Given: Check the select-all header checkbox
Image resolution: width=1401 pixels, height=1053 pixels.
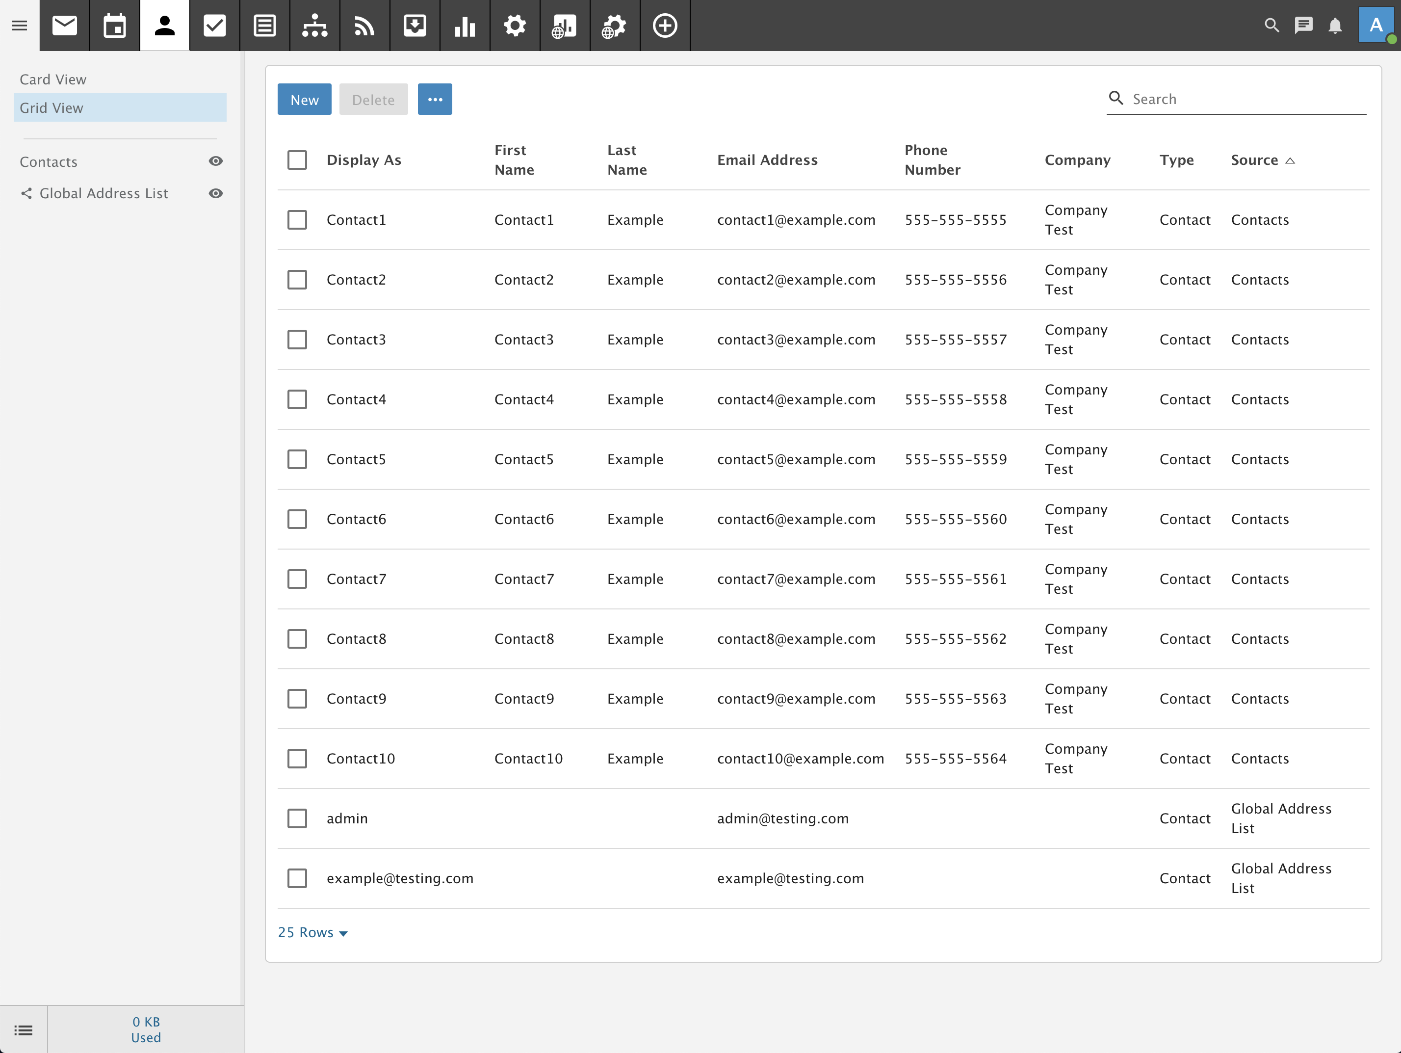Looking at the screenshot, I should [x=297, y=159].
